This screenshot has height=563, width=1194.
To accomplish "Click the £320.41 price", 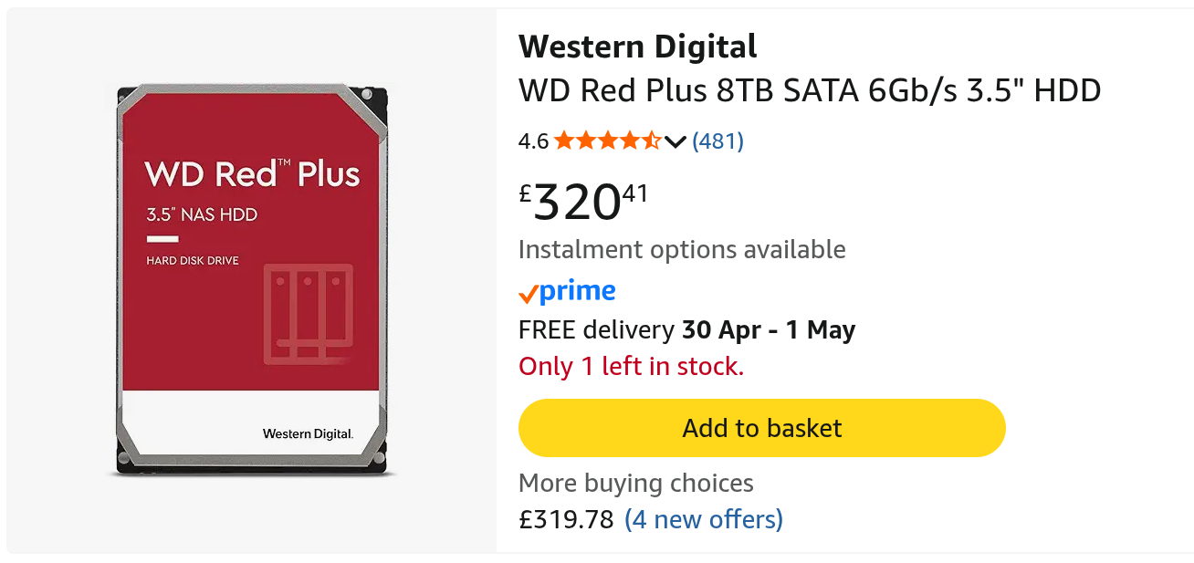I will coord(583,202).
